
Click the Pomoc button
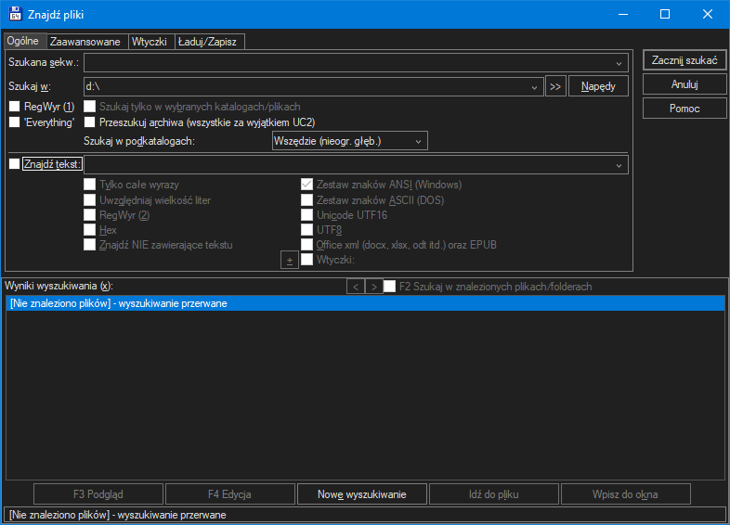pos(684,109)
